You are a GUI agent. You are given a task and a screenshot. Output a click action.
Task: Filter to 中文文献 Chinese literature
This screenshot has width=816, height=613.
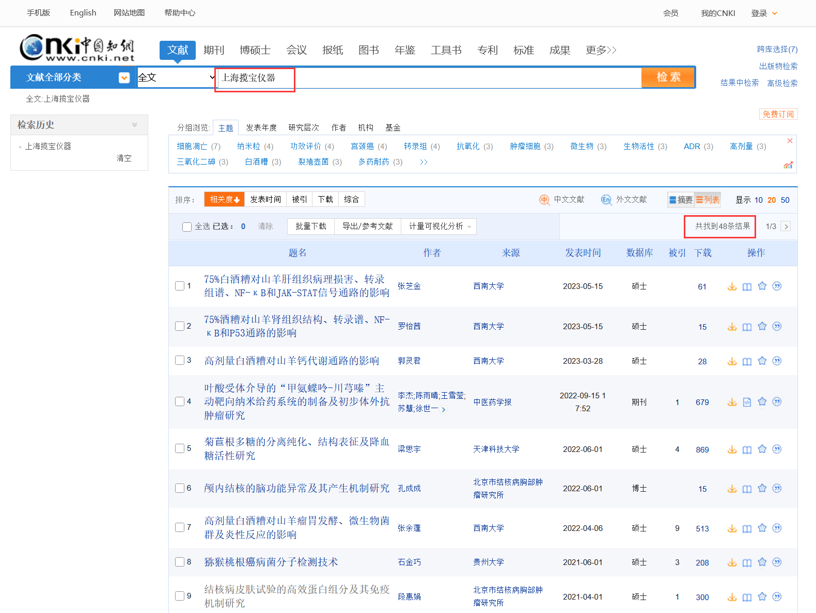click(562, 200)
